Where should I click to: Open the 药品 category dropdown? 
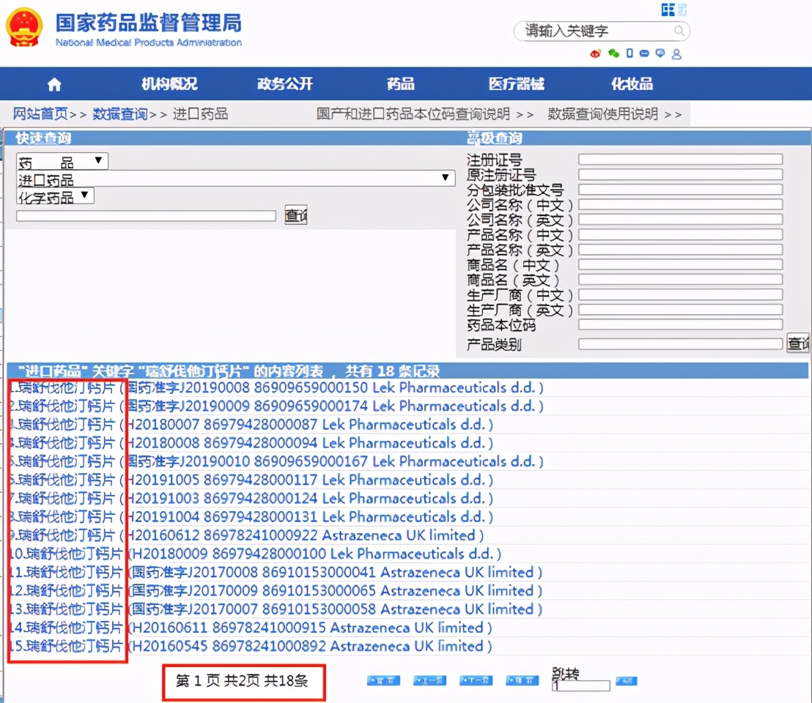pyautogui.click(x=99, y=160)
